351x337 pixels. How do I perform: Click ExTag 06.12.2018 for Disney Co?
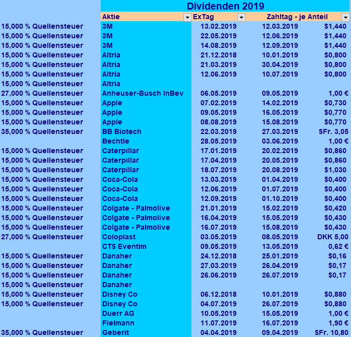[218, 295]
